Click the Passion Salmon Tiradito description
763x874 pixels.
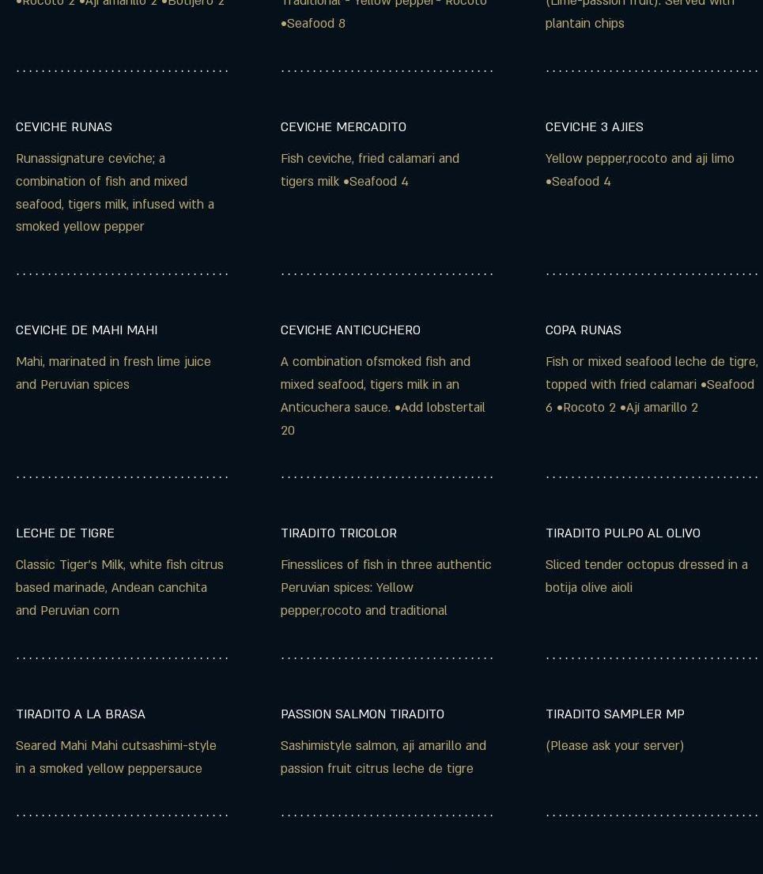(x=383, y=756)
